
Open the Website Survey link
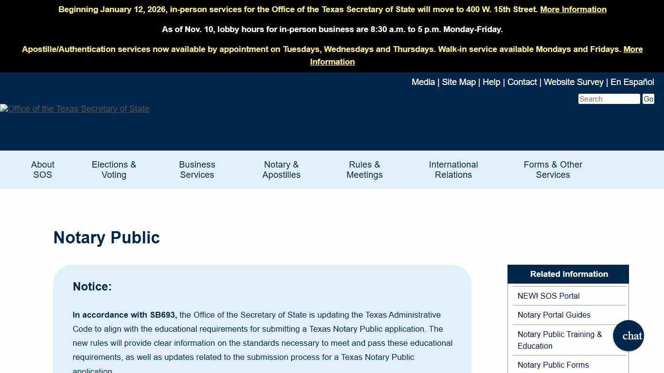pos(574,82)
